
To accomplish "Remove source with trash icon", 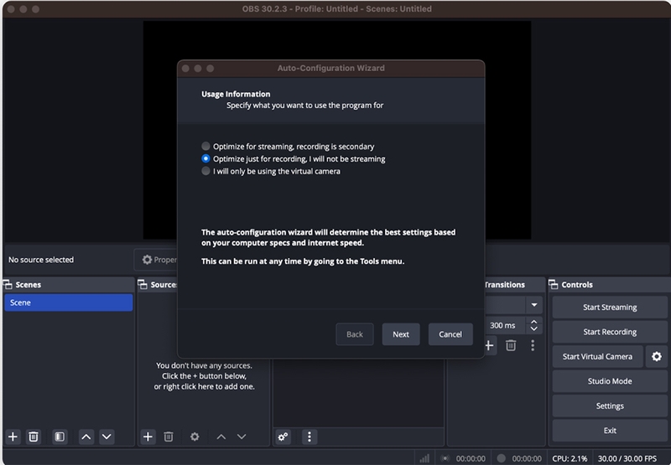I will [169, 437].
